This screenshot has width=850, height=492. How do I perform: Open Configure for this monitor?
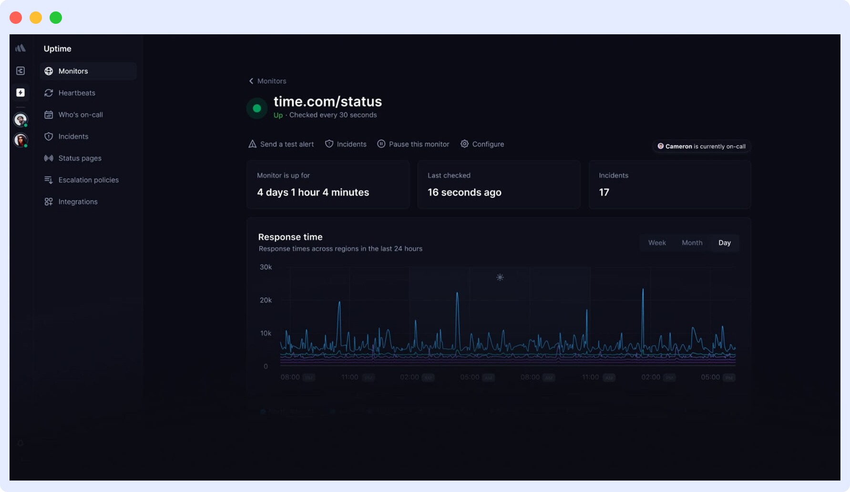482,144
